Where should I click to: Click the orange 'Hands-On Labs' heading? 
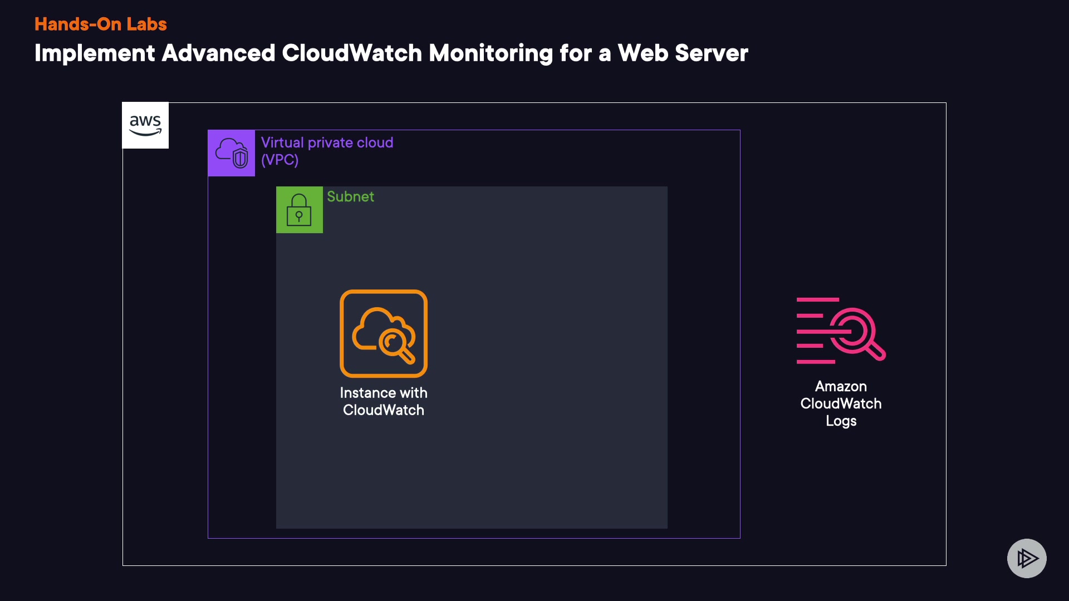100,24
